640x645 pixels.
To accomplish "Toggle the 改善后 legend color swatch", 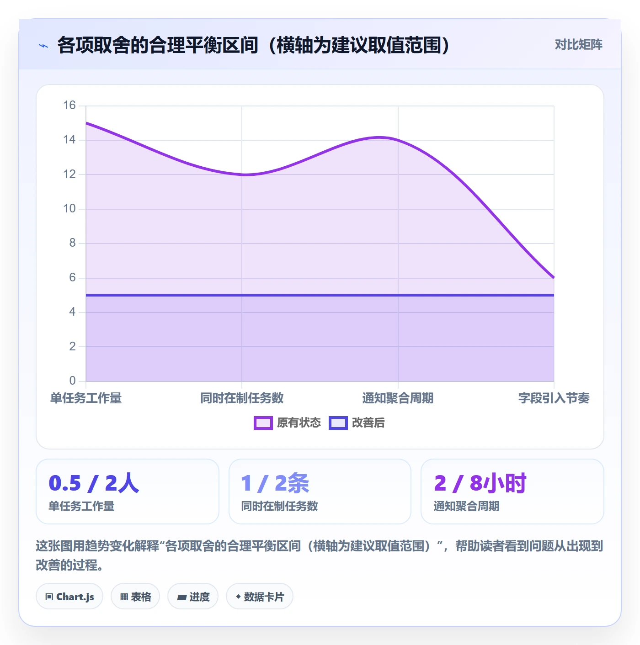I will tap(338, 423).
